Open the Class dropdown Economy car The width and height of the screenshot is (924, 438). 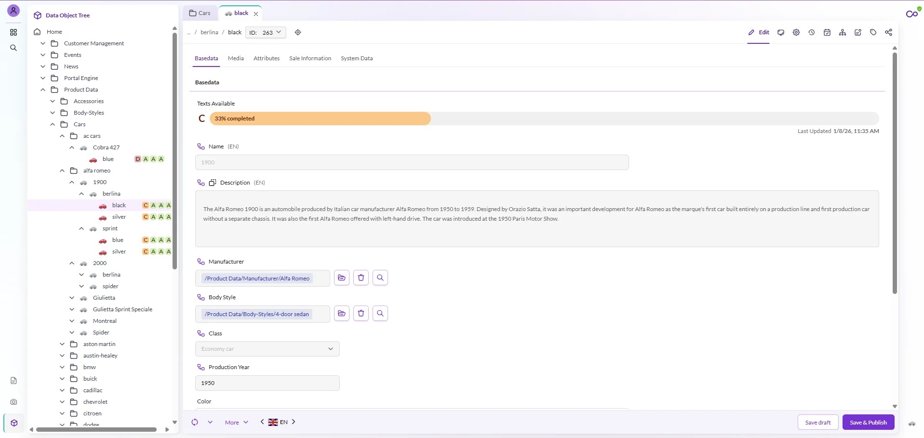pyautogui.click(x=268, y=349)
